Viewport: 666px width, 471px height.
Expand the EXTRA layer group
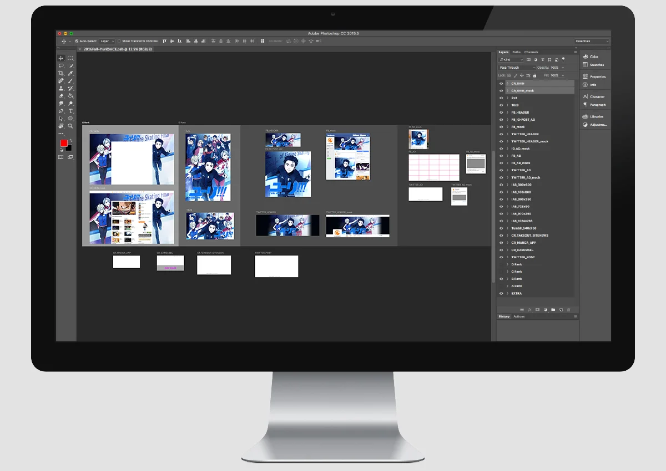(508, 293)
